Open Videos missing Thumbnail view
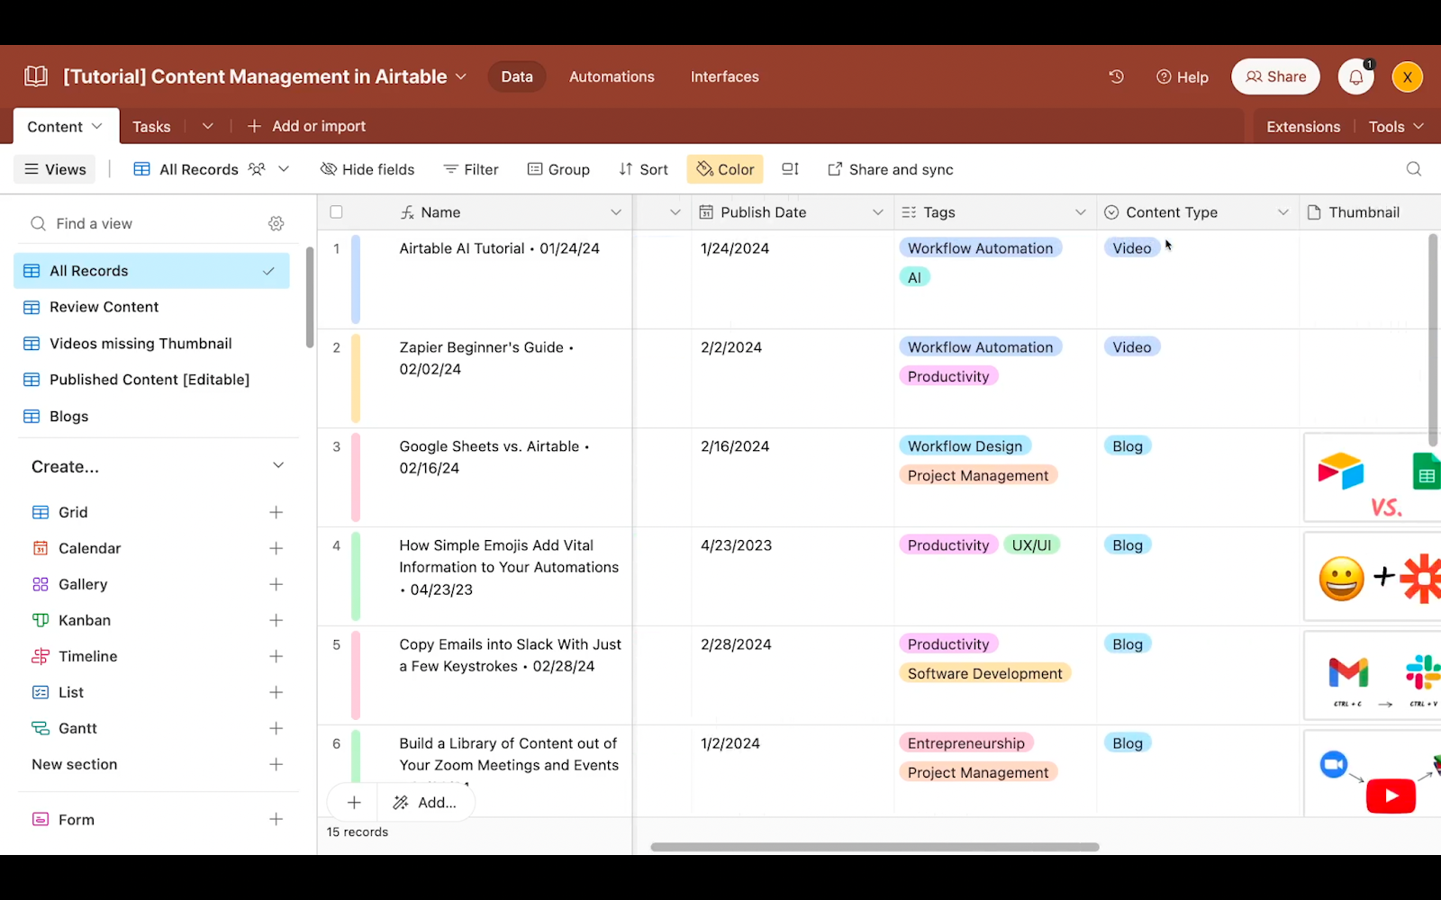The image size is (1441, 900). [x=152, y=344]
